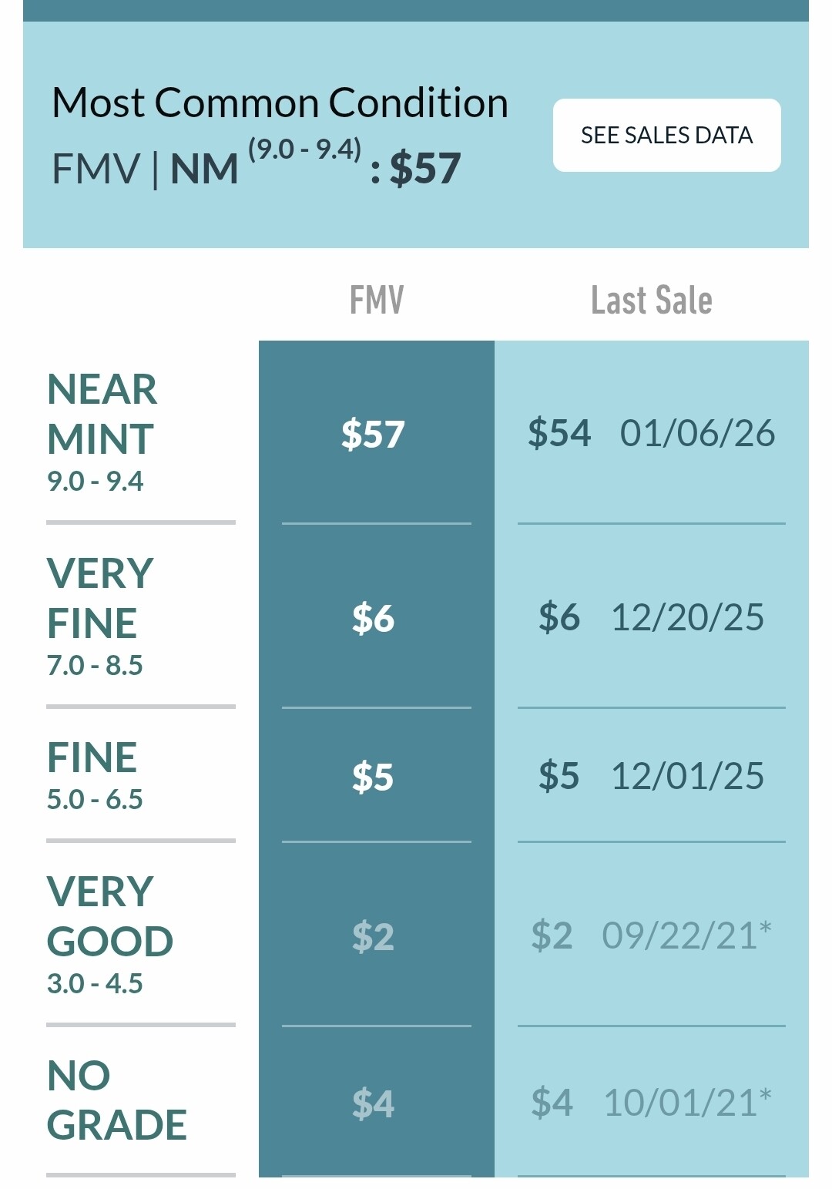Select the NO GRADE row label

tap(116, 1100)
